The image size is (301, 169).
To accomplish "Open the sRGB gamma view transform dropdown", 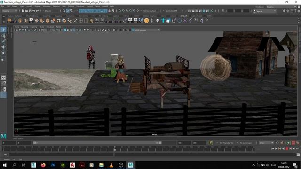I will (x=147, y=30).
